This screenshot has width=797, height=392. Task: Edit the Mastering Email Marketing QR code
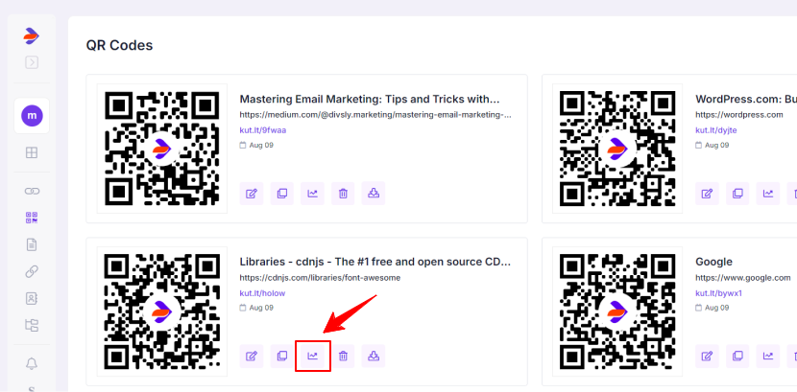(x=252, y=194)
